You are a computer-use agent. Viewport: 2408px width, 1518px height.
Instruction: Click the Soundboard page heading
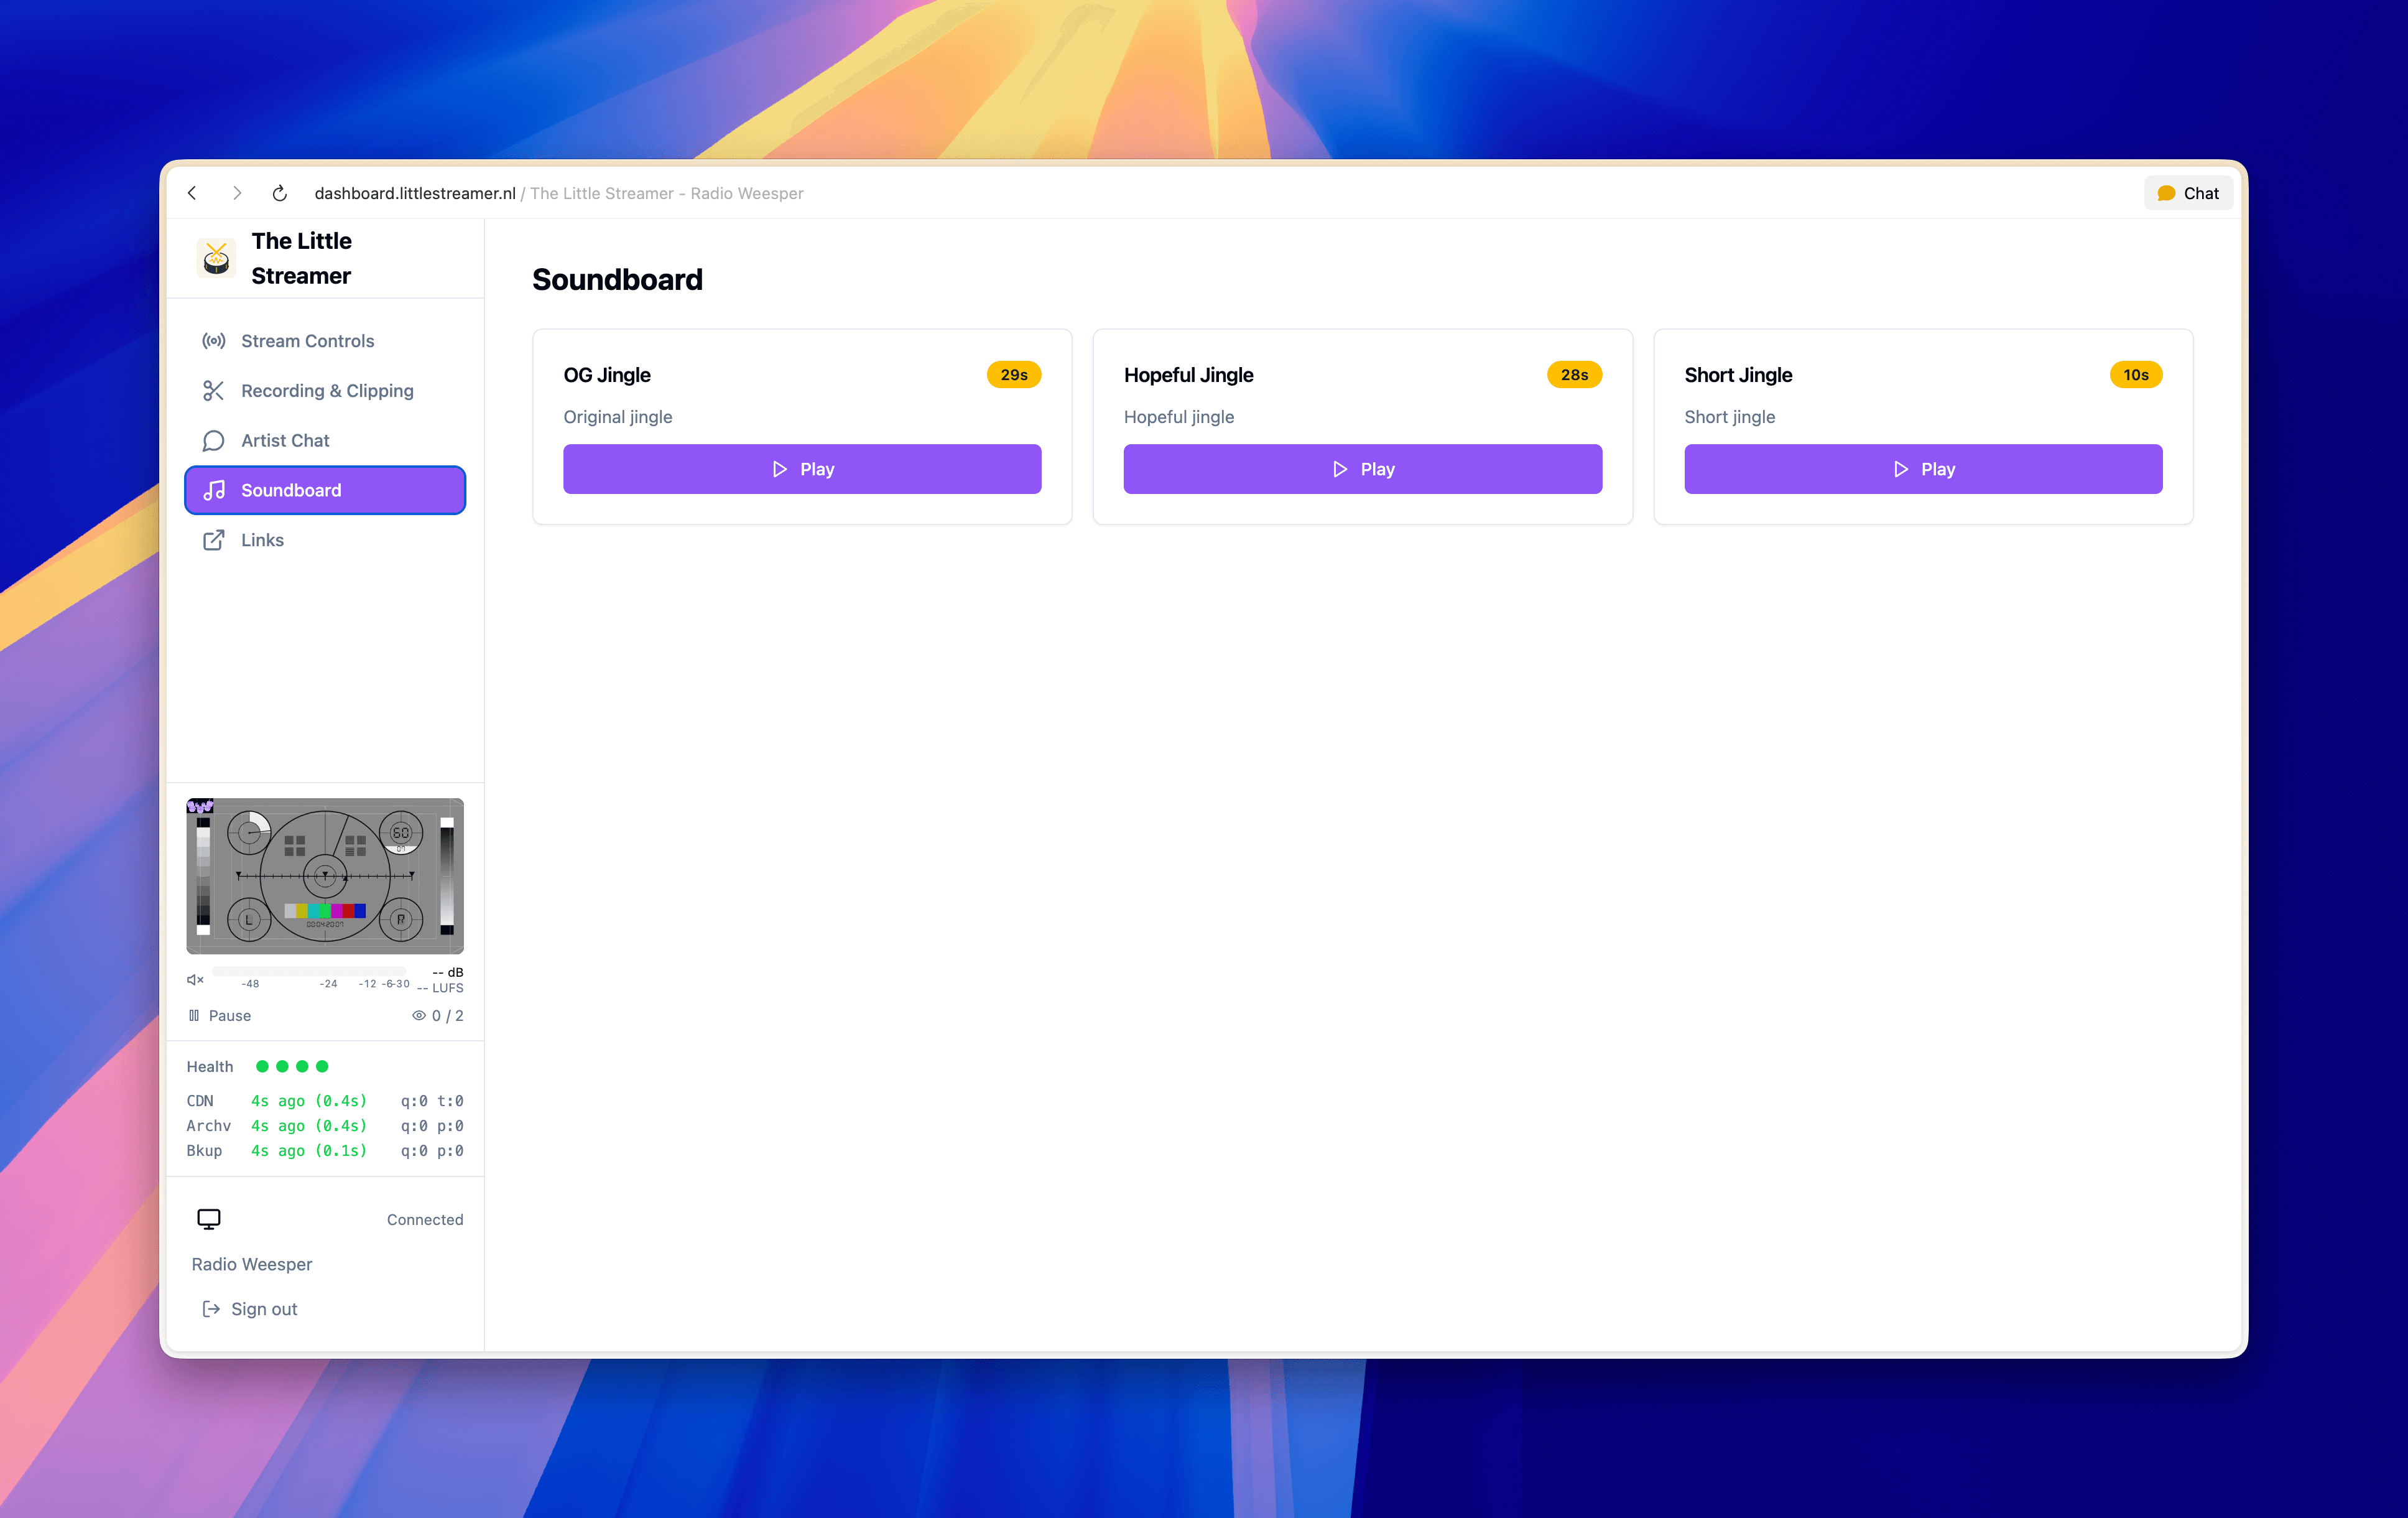pos(617,280)
